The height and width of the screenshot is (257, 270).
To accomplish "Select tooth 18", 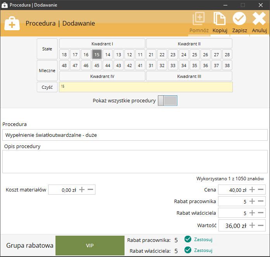I will point(64,55).
